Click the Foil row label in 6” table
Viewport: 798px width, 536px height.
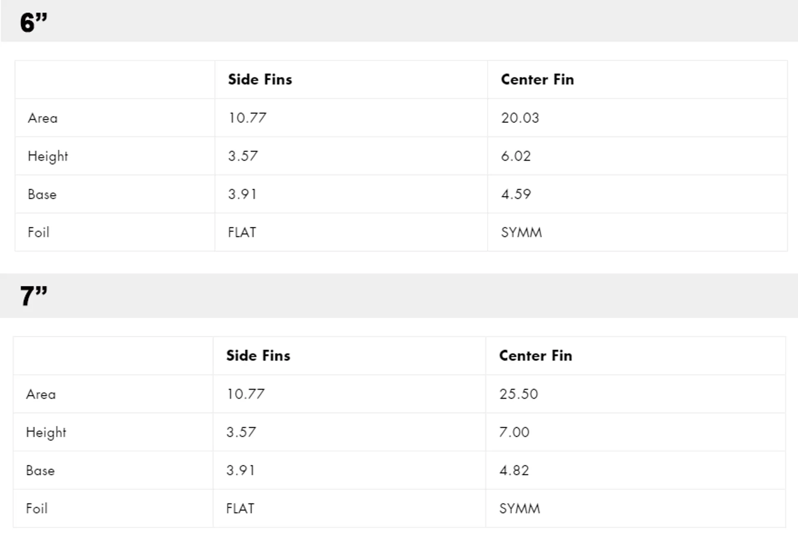(39, 232)
